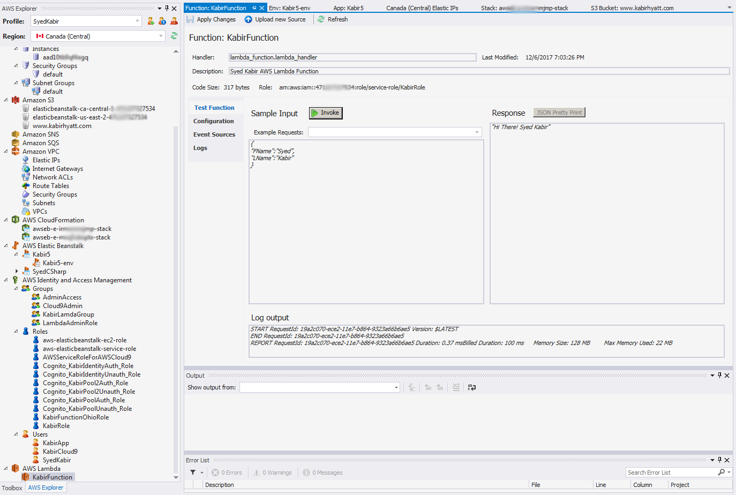
Task: Click the Description input field
Action: click(x=479, y=71)
